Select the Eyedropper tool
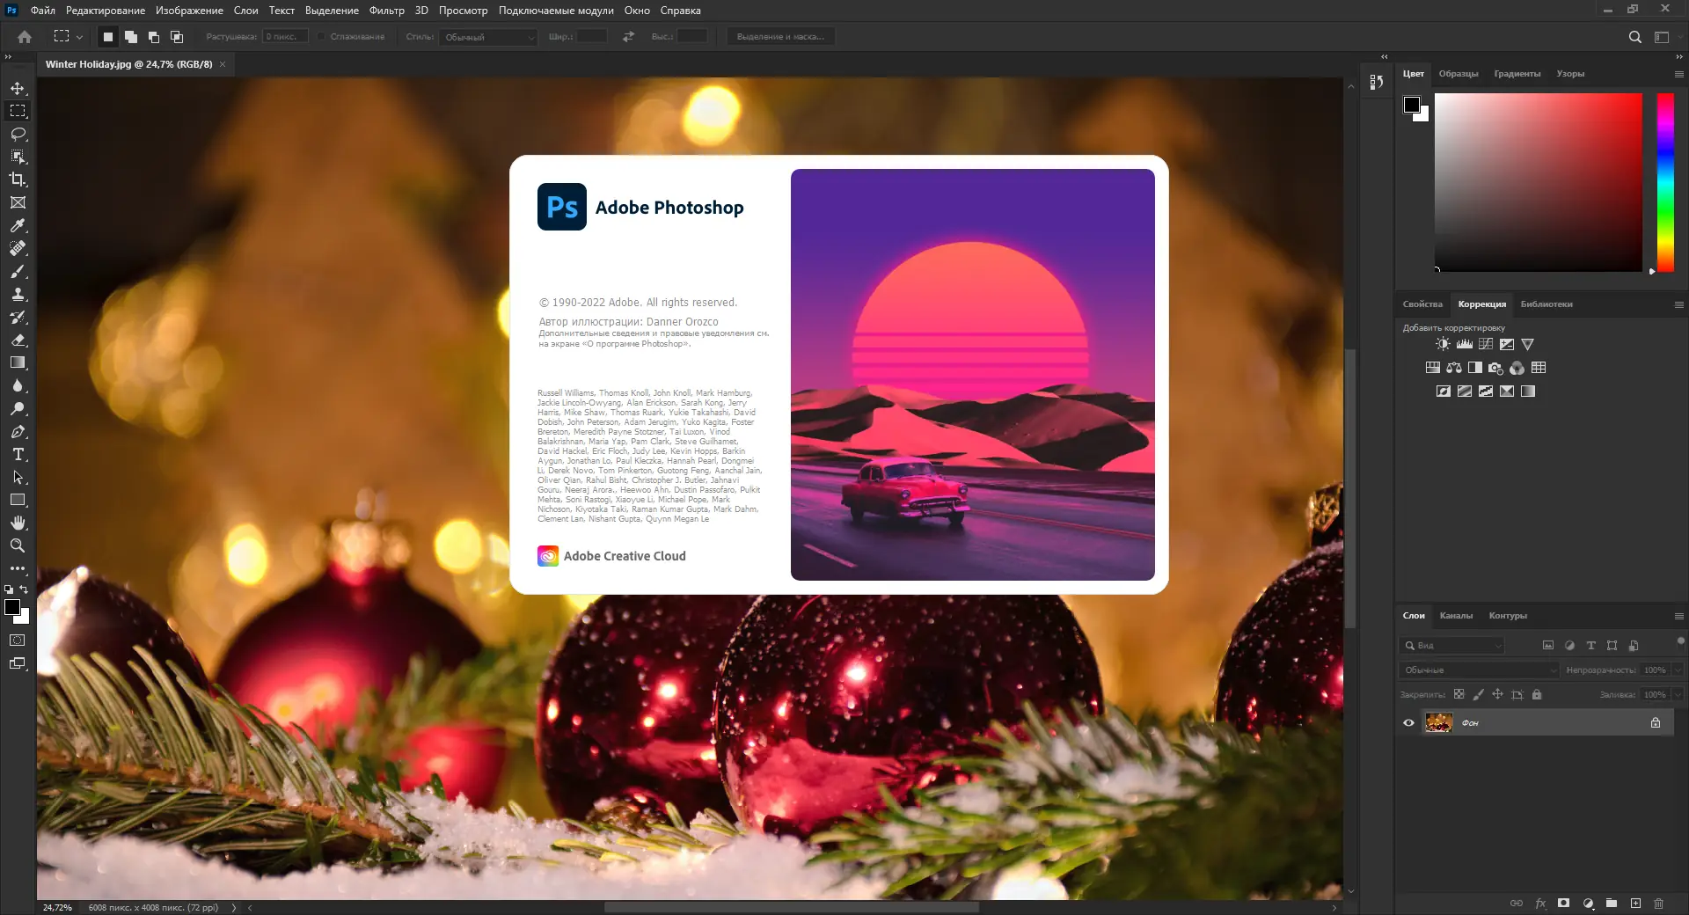The image size is (1689, 915). click(x=18, y=225)
